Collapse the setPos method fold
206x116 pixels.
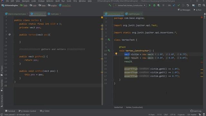click(x=13, y=71)
